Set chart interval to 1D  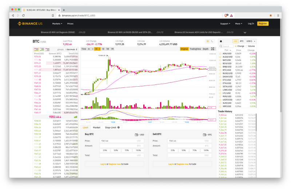pos(103,49)
